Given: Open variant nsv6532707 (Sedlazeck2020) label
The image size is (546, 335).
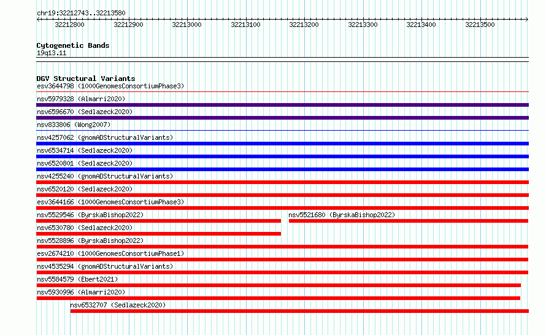Looking at the screenshot, I should coord(118,305).
